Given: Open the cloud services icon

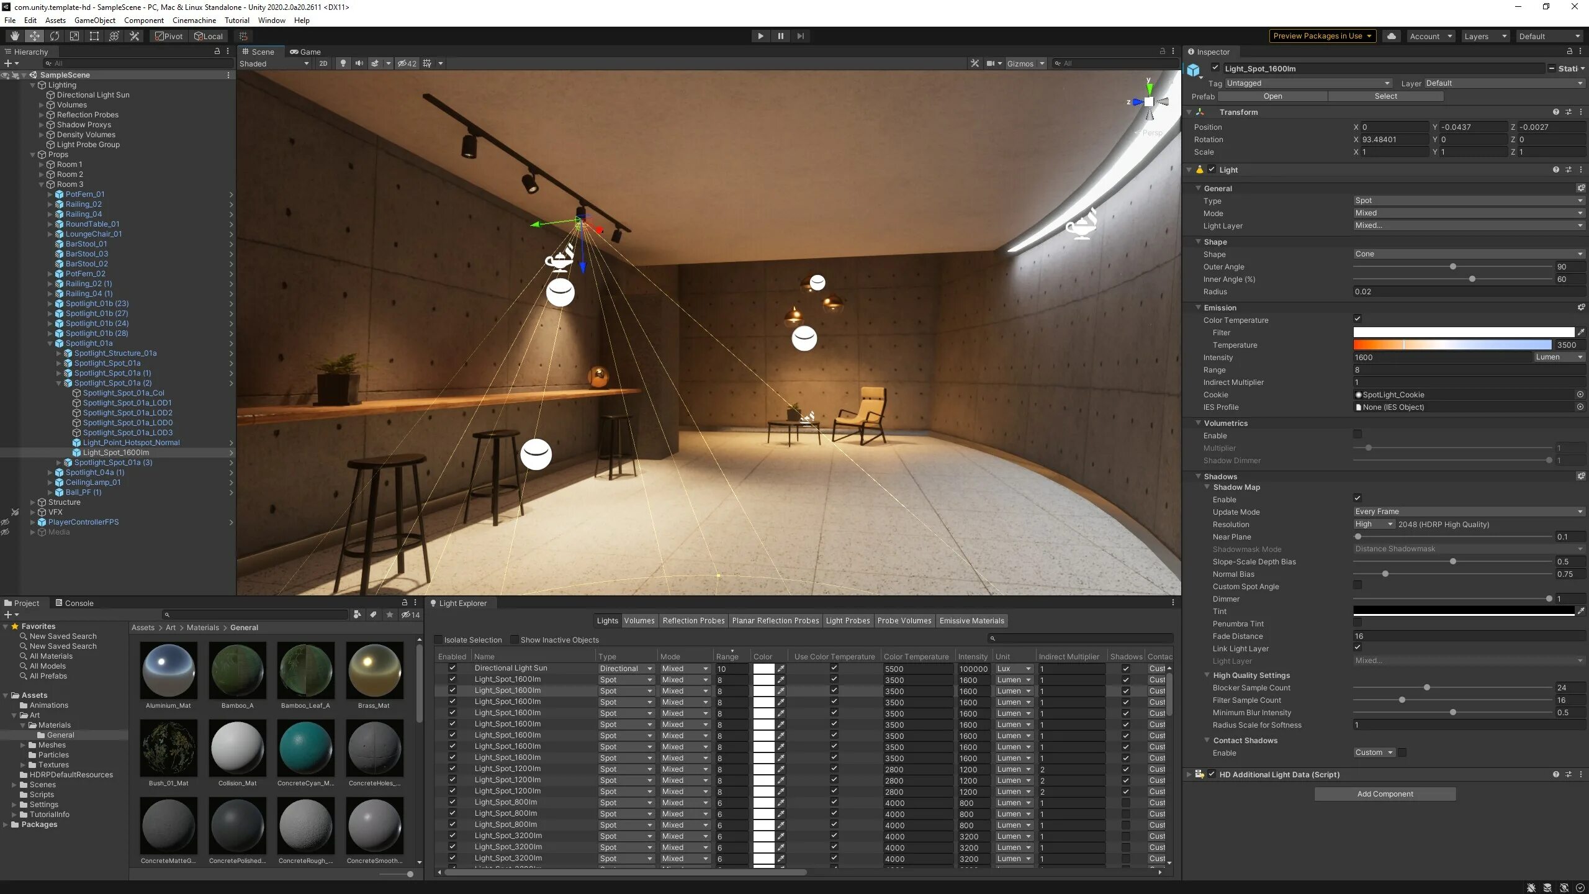Looking at the screenshot, I should (x=1392, y=36).
